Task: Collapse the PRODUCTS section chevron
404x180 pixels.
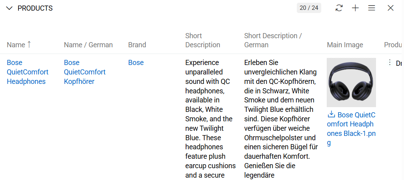Action: point(9,8)
